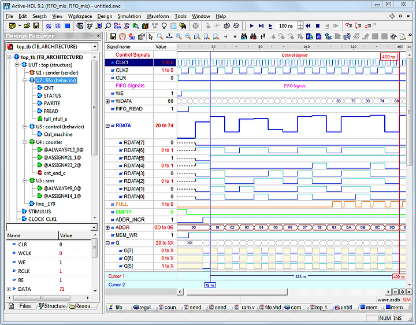The image size is (416, 325).
Task: Select the STIMULUS tree item
Action: (x=39, y=211)
